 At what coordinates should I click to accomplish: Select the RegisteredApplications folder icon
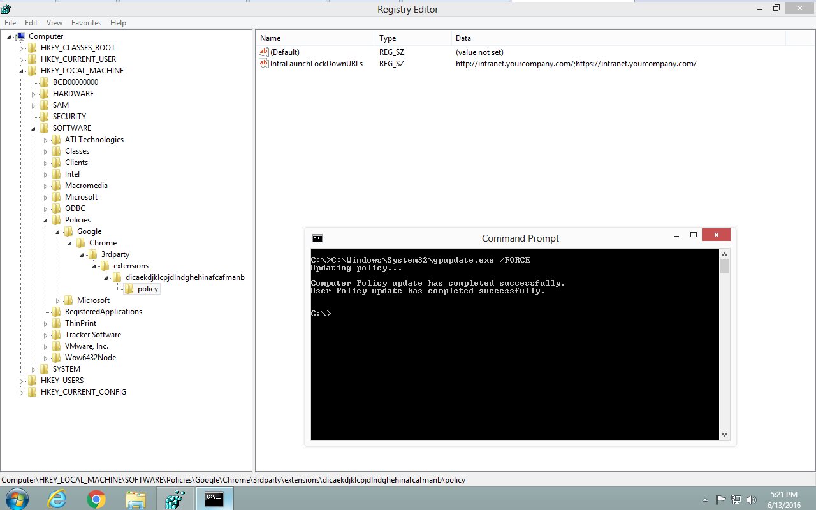56,312
